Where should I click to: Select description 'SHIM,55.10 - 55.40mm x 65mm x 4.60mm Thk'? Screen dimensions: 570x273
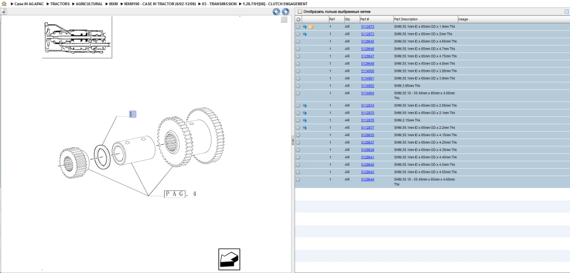[425, 182]
